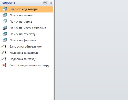Viewport: 128px width, 100px height.
Task: Select the query icon for Введите код товара
Action: [x=5, y=9]
